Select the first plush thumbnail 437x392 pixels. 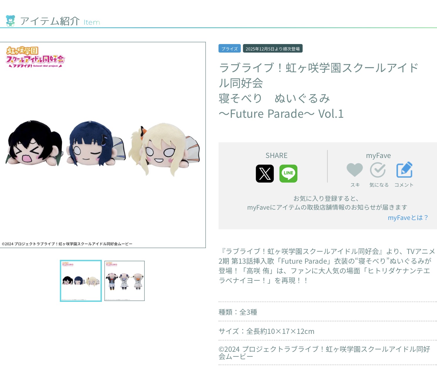click(81, 281)
